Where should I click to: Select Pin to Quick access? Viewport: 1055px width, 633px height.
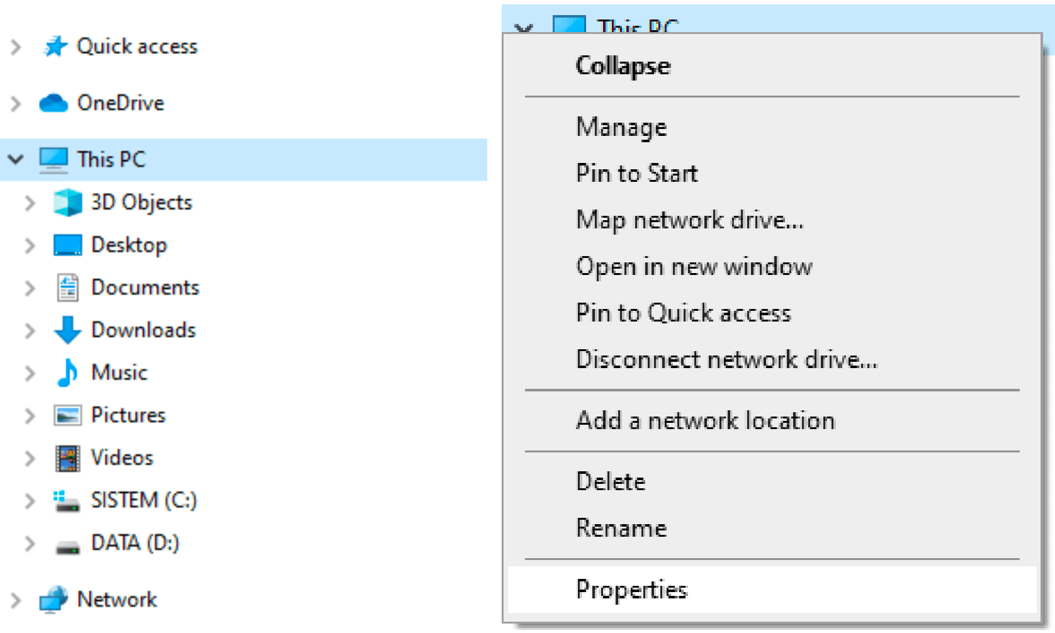[x=684, y=313]
